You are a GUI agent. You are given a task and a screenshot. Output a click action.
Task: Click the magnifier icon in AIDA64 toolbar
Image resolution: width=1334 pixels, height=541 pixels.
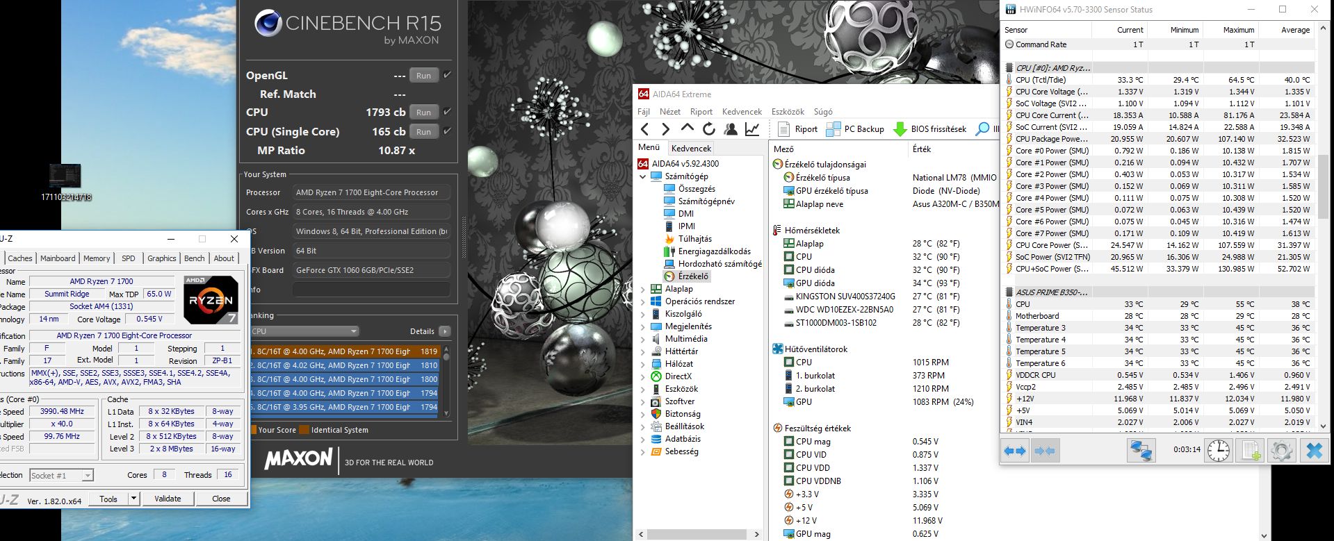982,129
